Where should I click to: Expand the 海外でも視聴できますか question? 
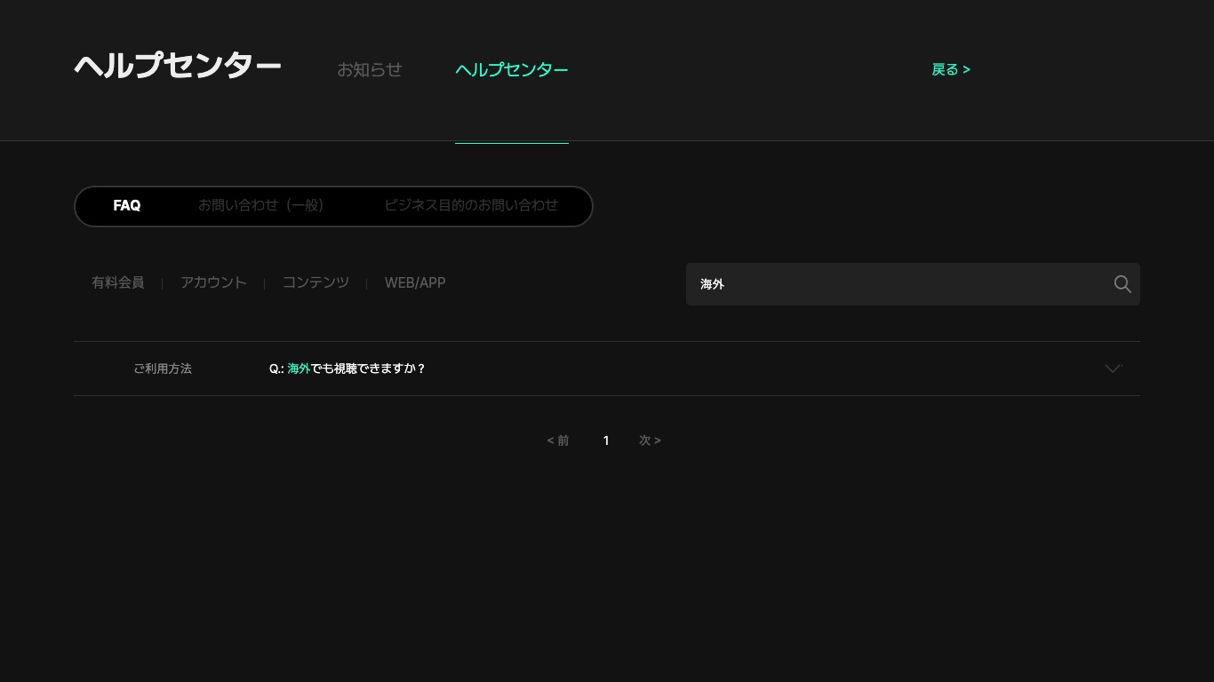[606, 369]
